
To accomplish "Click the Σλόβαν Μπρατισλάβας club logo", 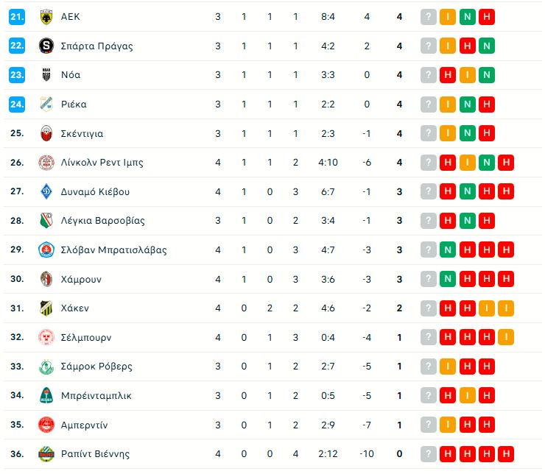I will point(46,250).
